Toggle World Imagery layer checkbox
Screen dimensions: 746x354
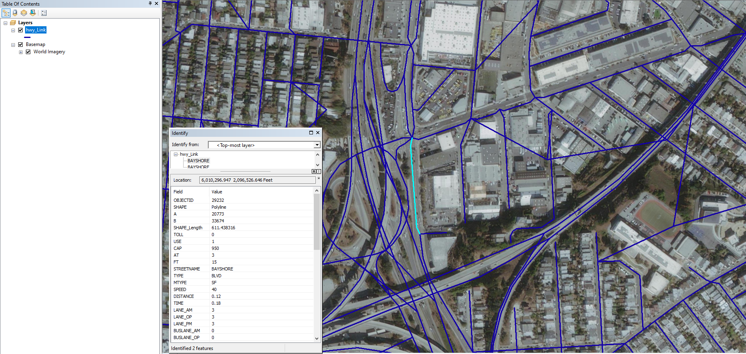click(x=28, y=52)
